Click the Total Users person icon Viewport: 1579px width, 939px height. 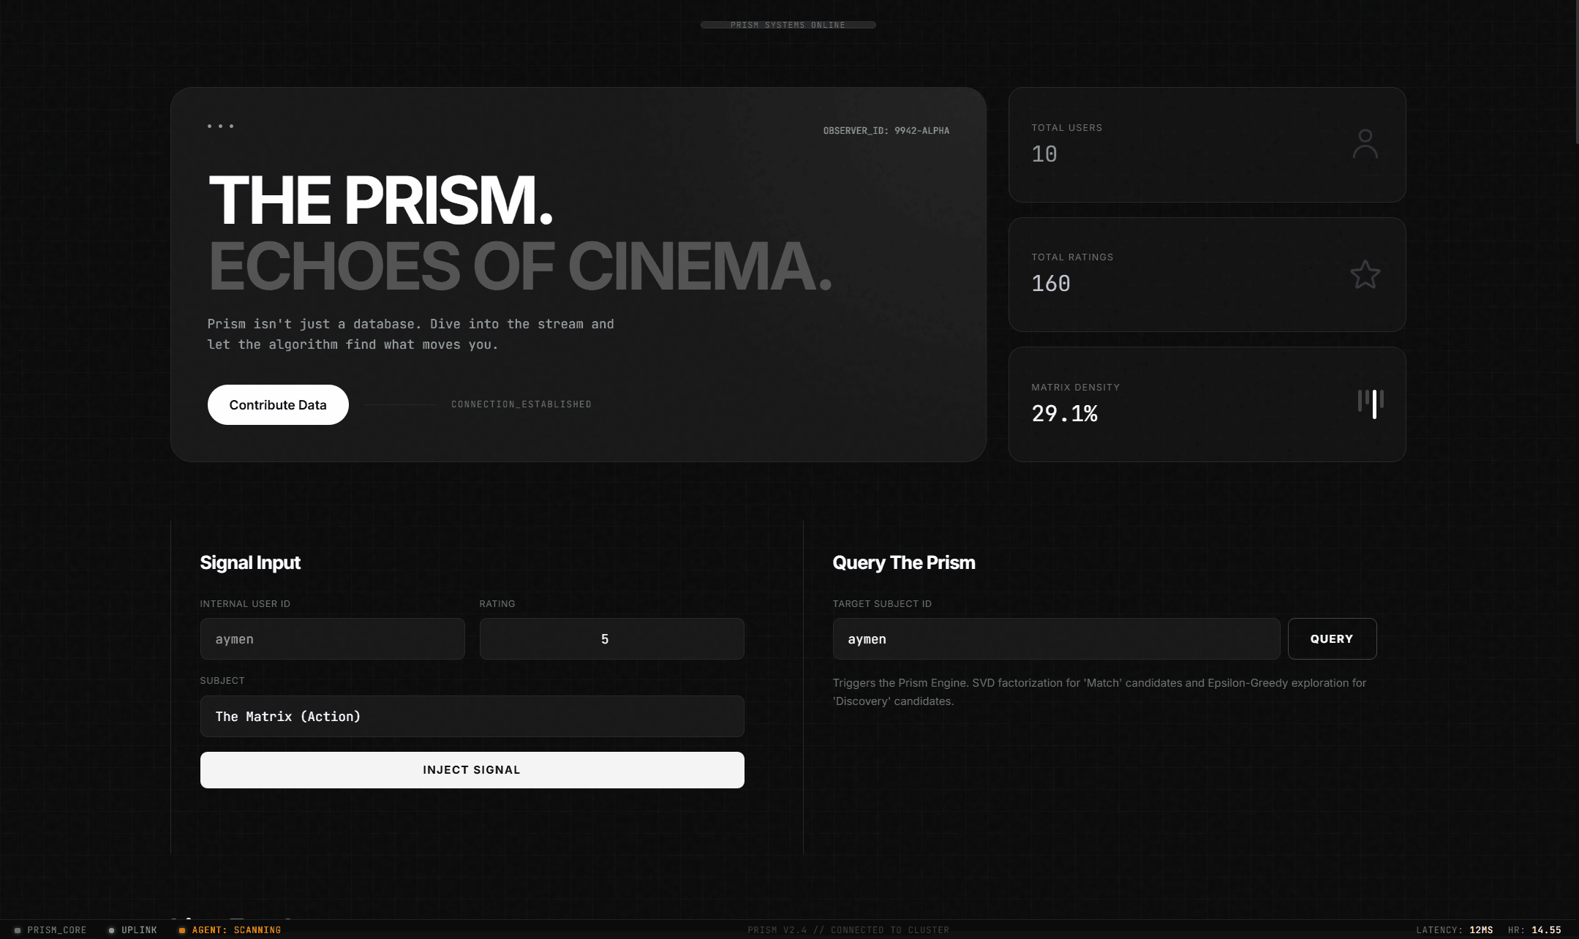tap(1365, 144)
